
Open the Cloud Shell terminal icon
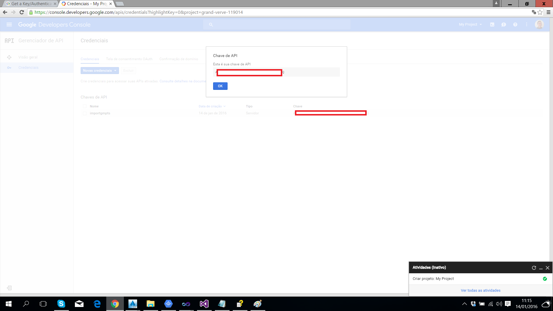coord(492,24)
